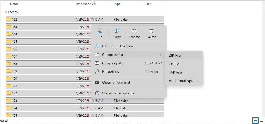Select folder name 172

[15, 93]
